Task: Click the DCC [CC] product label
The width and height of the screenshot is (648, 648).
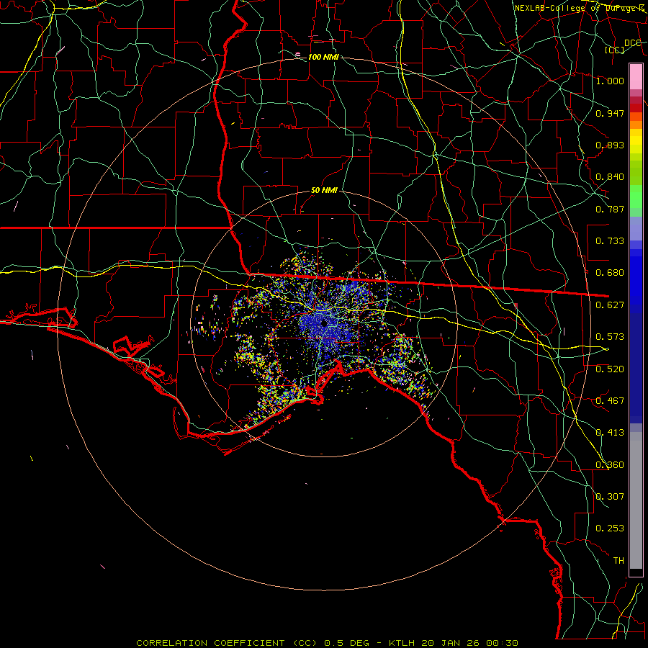Action: point(623,46)
